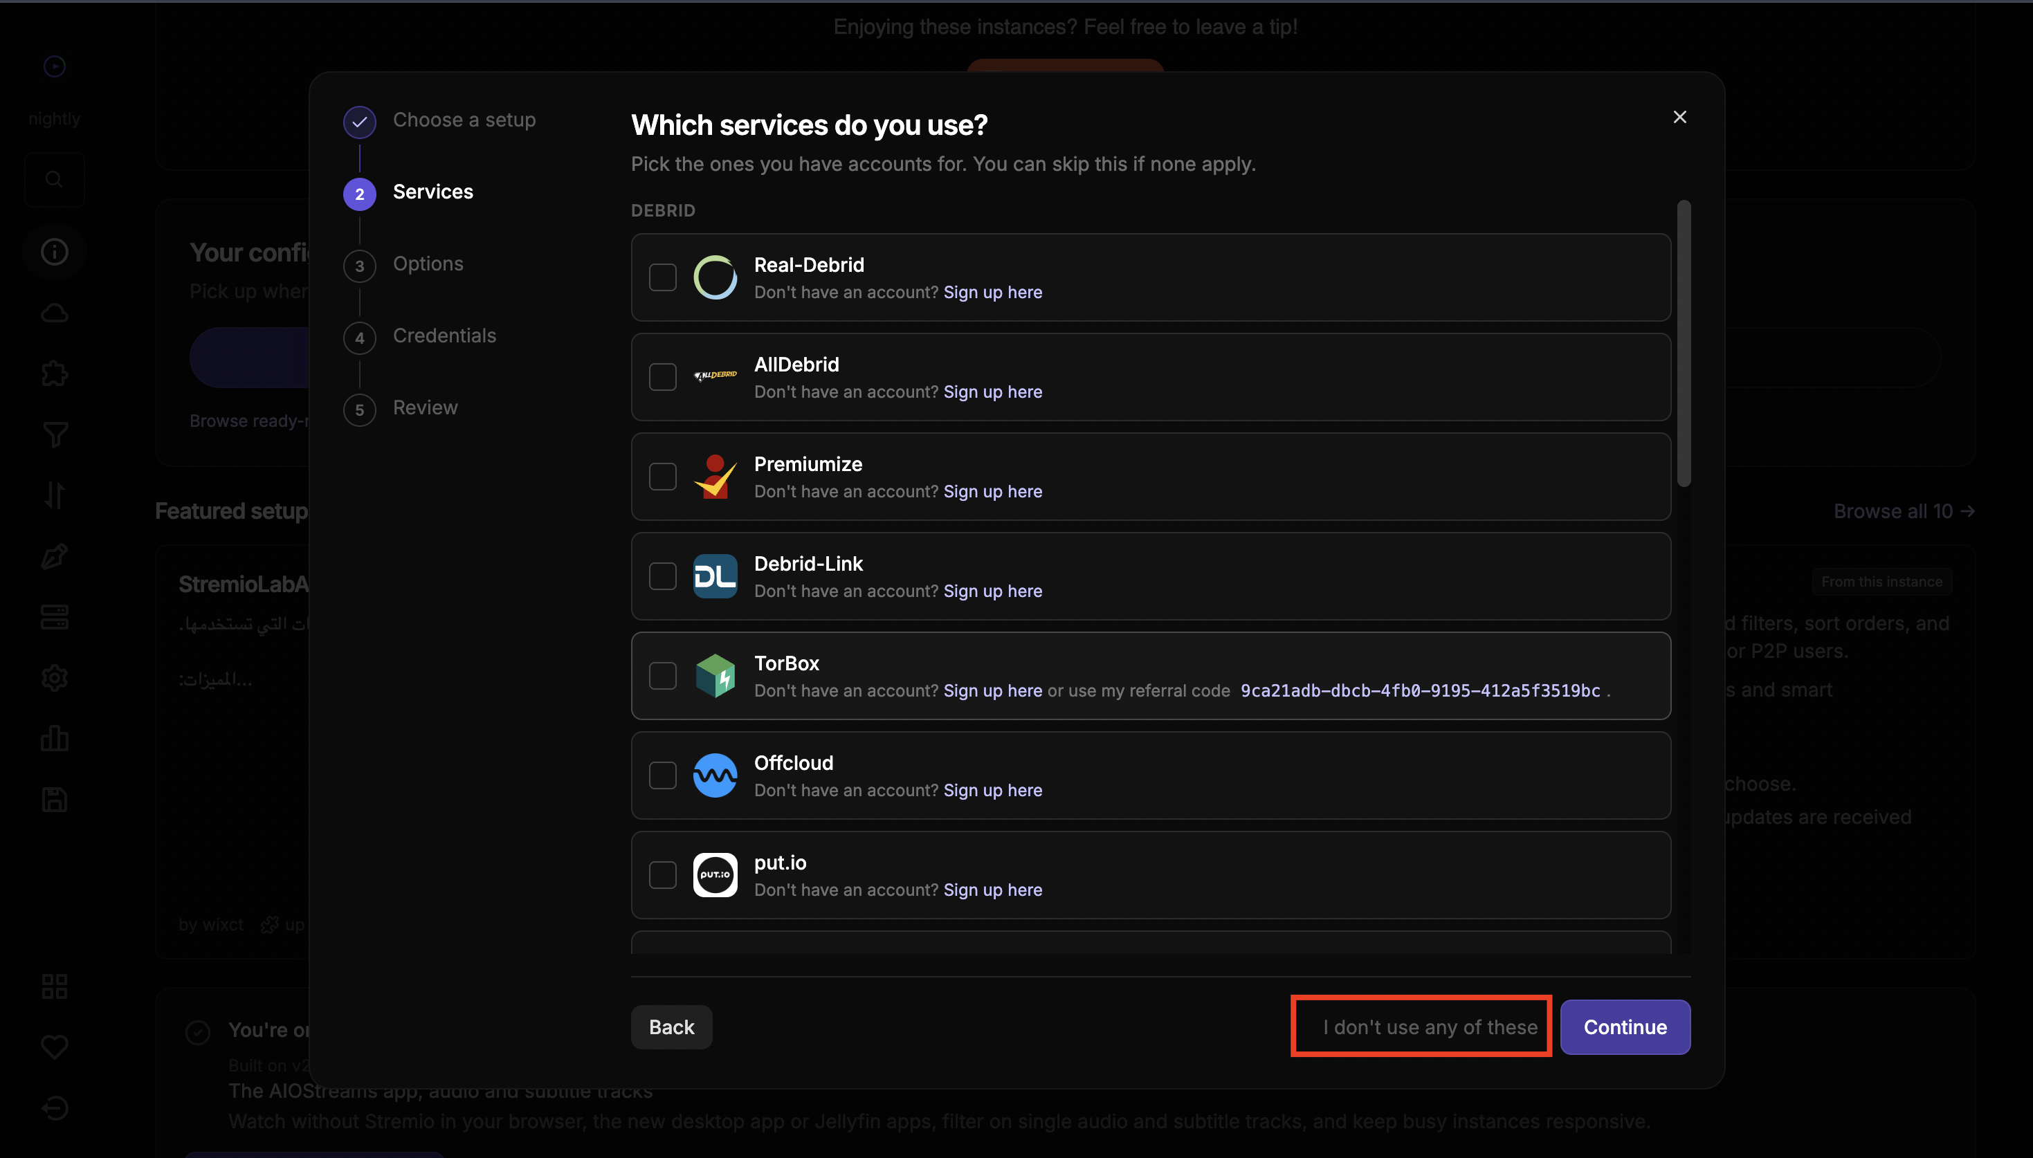2033x1158 pixels.
Task: Jump to the Credentials step
Action: [420, 337]
